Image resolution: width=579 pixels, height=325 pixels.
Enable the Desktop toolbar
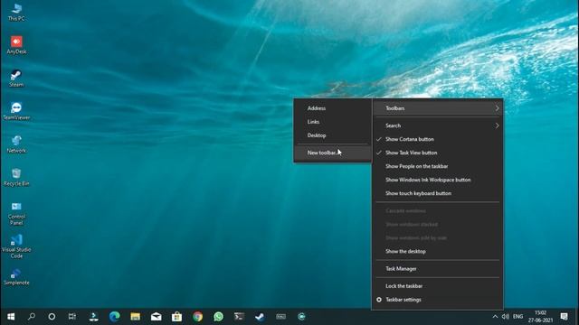click(332, 135)
